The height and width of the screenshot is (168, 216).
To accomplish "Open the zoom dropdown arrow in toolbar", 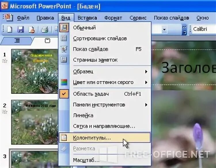I will (164, 29).
